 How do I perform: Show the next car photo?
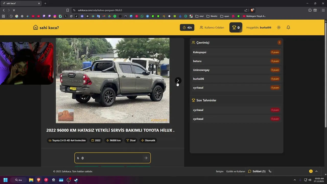tap(178, 80)
